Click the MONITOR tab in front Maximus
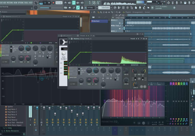The height and width of the screenshot is (136, 195). pos(134,65)
